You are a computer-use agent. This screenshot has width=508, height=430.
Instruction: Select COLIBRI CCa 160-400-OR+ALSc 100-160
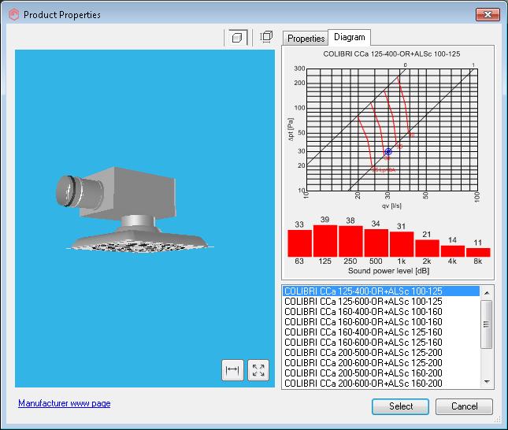click(x=381, y=312)
